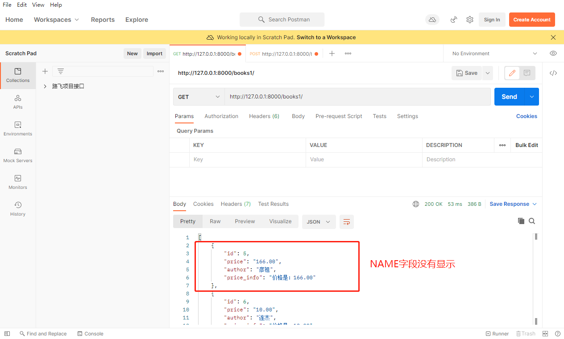Click the capture requests satellite icon
This screenshot has width=564, height=339.
[x=454, y=20]
